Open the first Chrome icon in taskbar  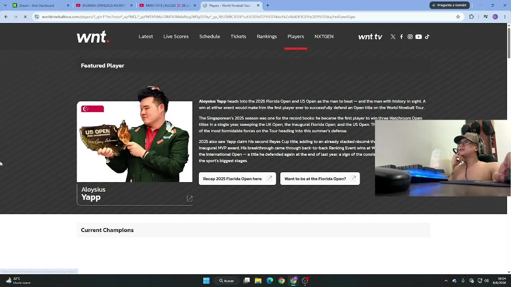[281, 281]
